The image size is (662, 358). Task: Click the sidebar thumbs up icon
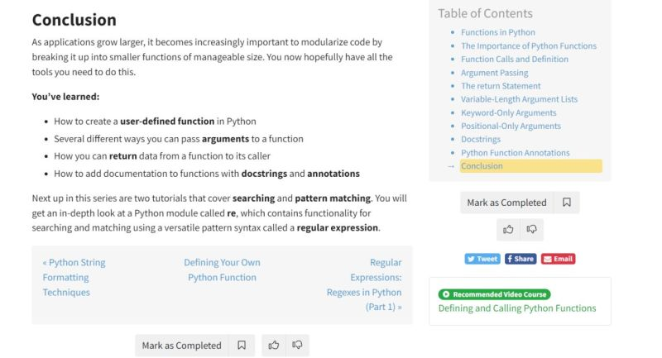point(508,230)
